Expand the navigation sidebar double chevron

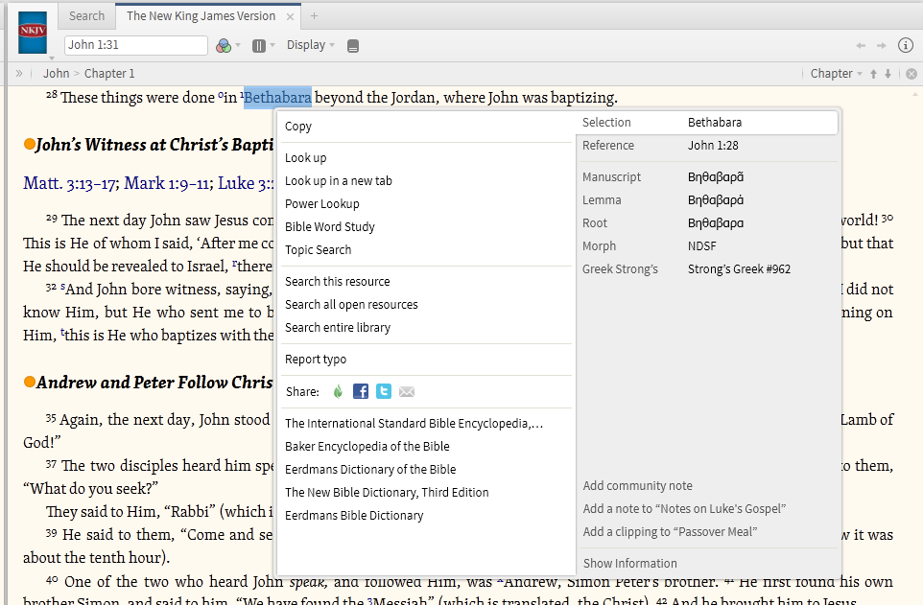[x=19, y=74]
